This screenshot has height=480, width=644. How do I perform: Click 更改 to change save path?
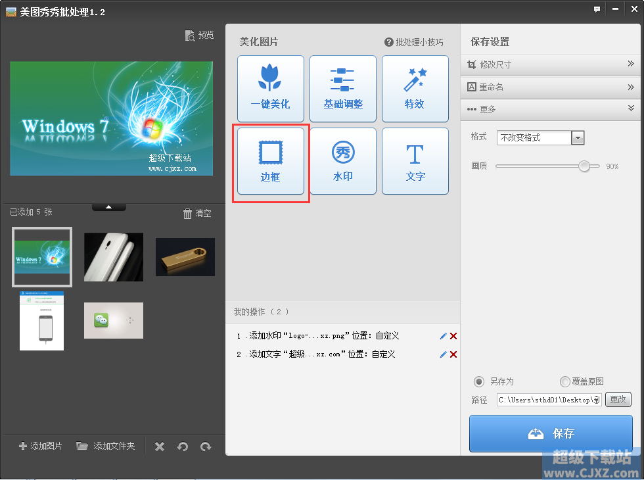pyautogui.click(x=618, y=400)
